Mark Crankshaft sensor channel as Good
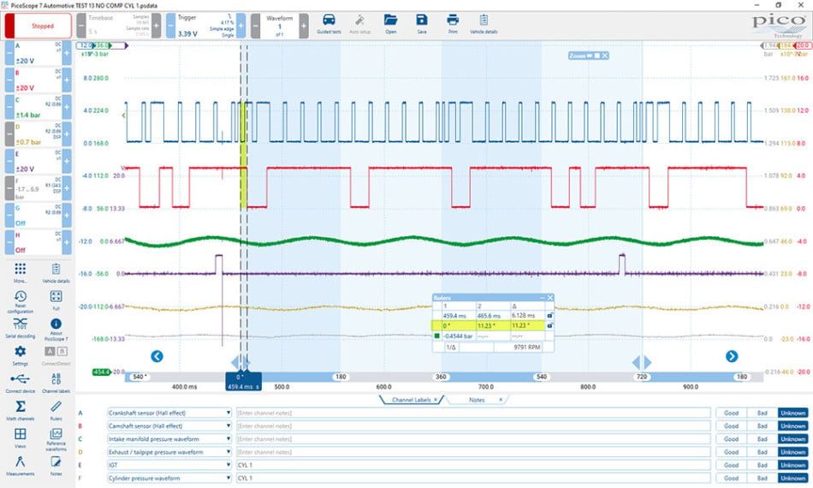Image resolution: width=813 pixels, height=488 pixels. (731, 413)
